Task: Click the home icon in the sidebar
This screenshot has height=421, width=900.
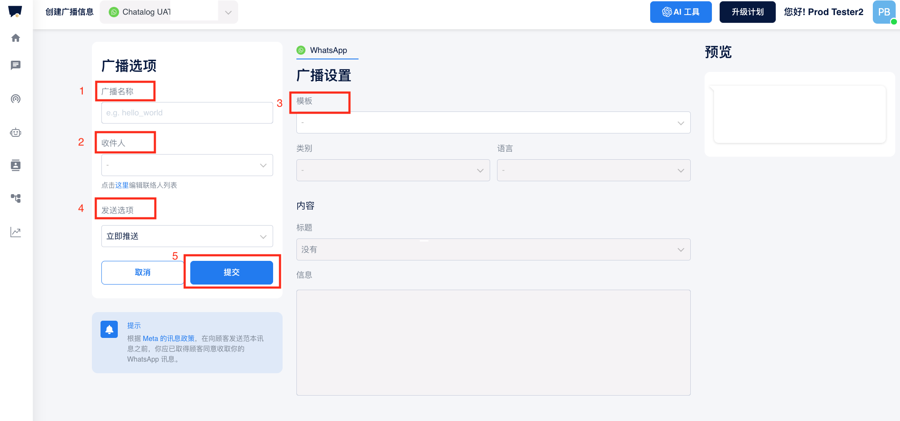Action: (x=16, y=38)
